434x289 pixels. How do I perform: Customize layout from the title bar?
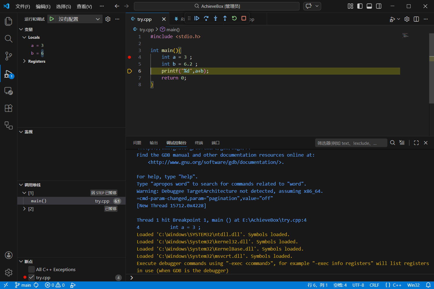[350, 6]
